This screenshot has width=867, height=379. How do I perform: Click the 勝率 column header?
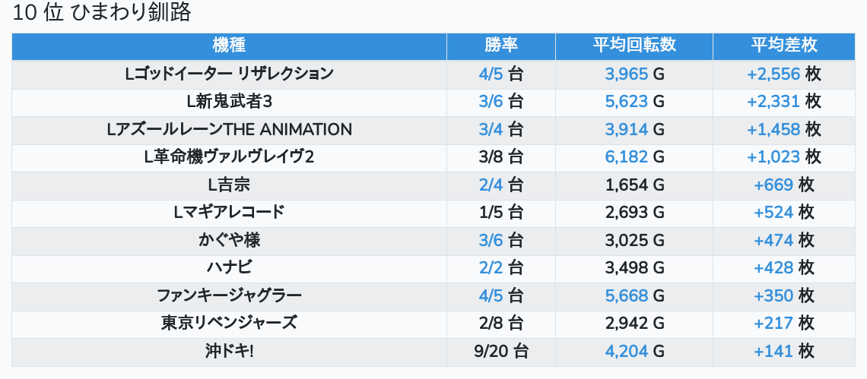(500, 45)
